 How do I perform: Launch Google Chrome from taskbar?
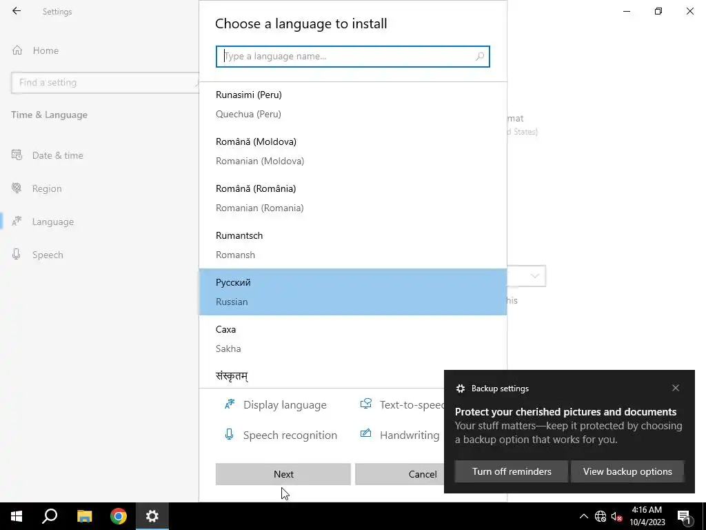tap(119, 516)
